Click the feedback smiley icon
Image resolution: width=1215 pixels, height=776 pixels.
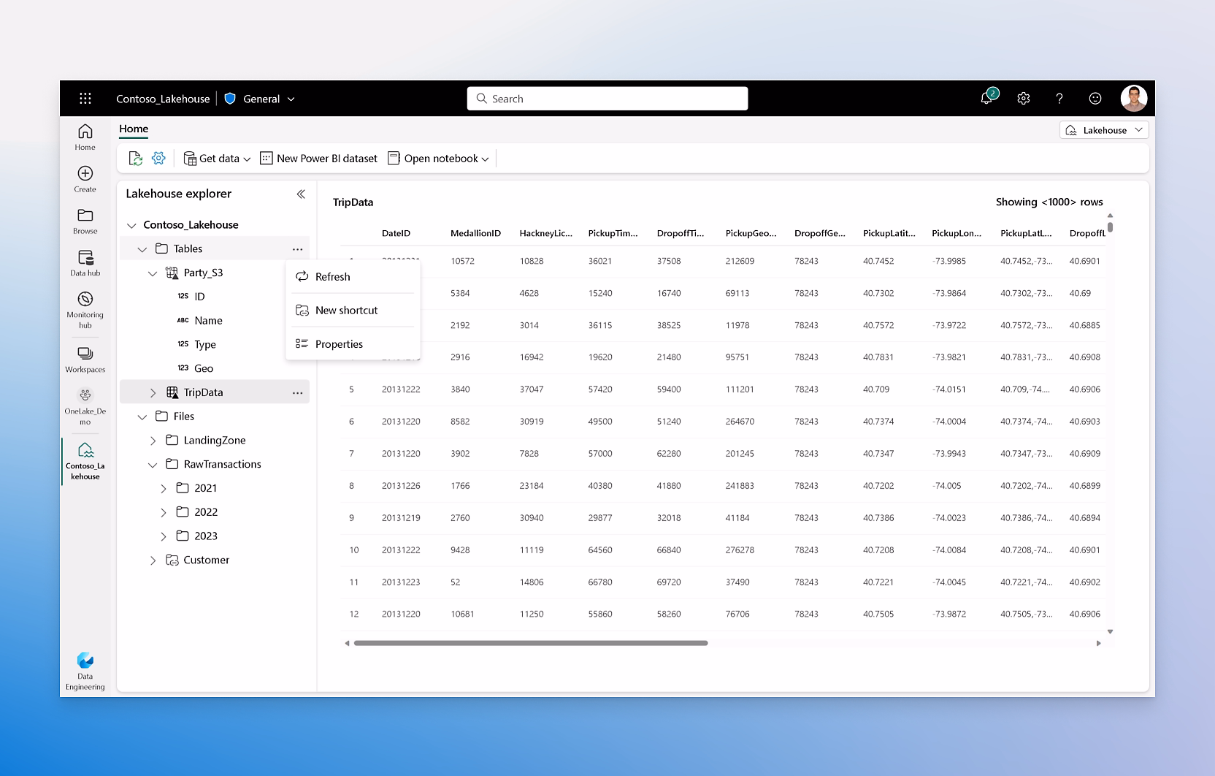[1095, 99]
